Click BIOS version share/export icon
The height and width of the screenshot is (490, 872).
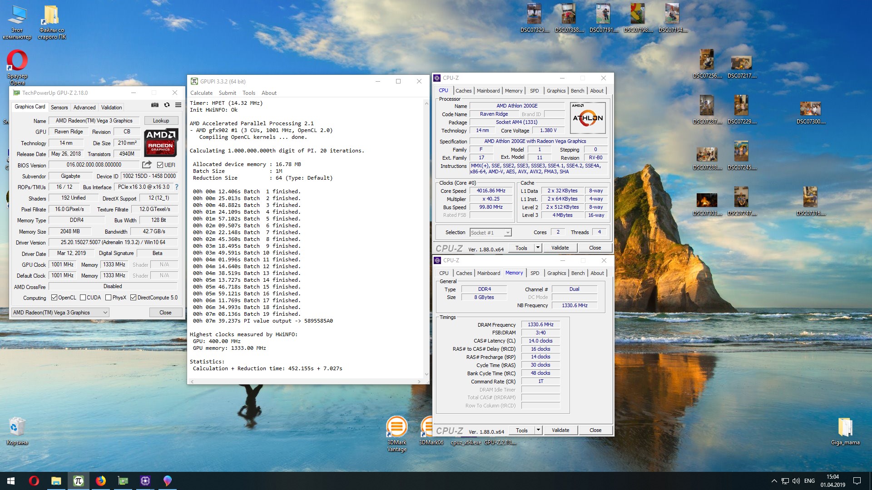147,165
